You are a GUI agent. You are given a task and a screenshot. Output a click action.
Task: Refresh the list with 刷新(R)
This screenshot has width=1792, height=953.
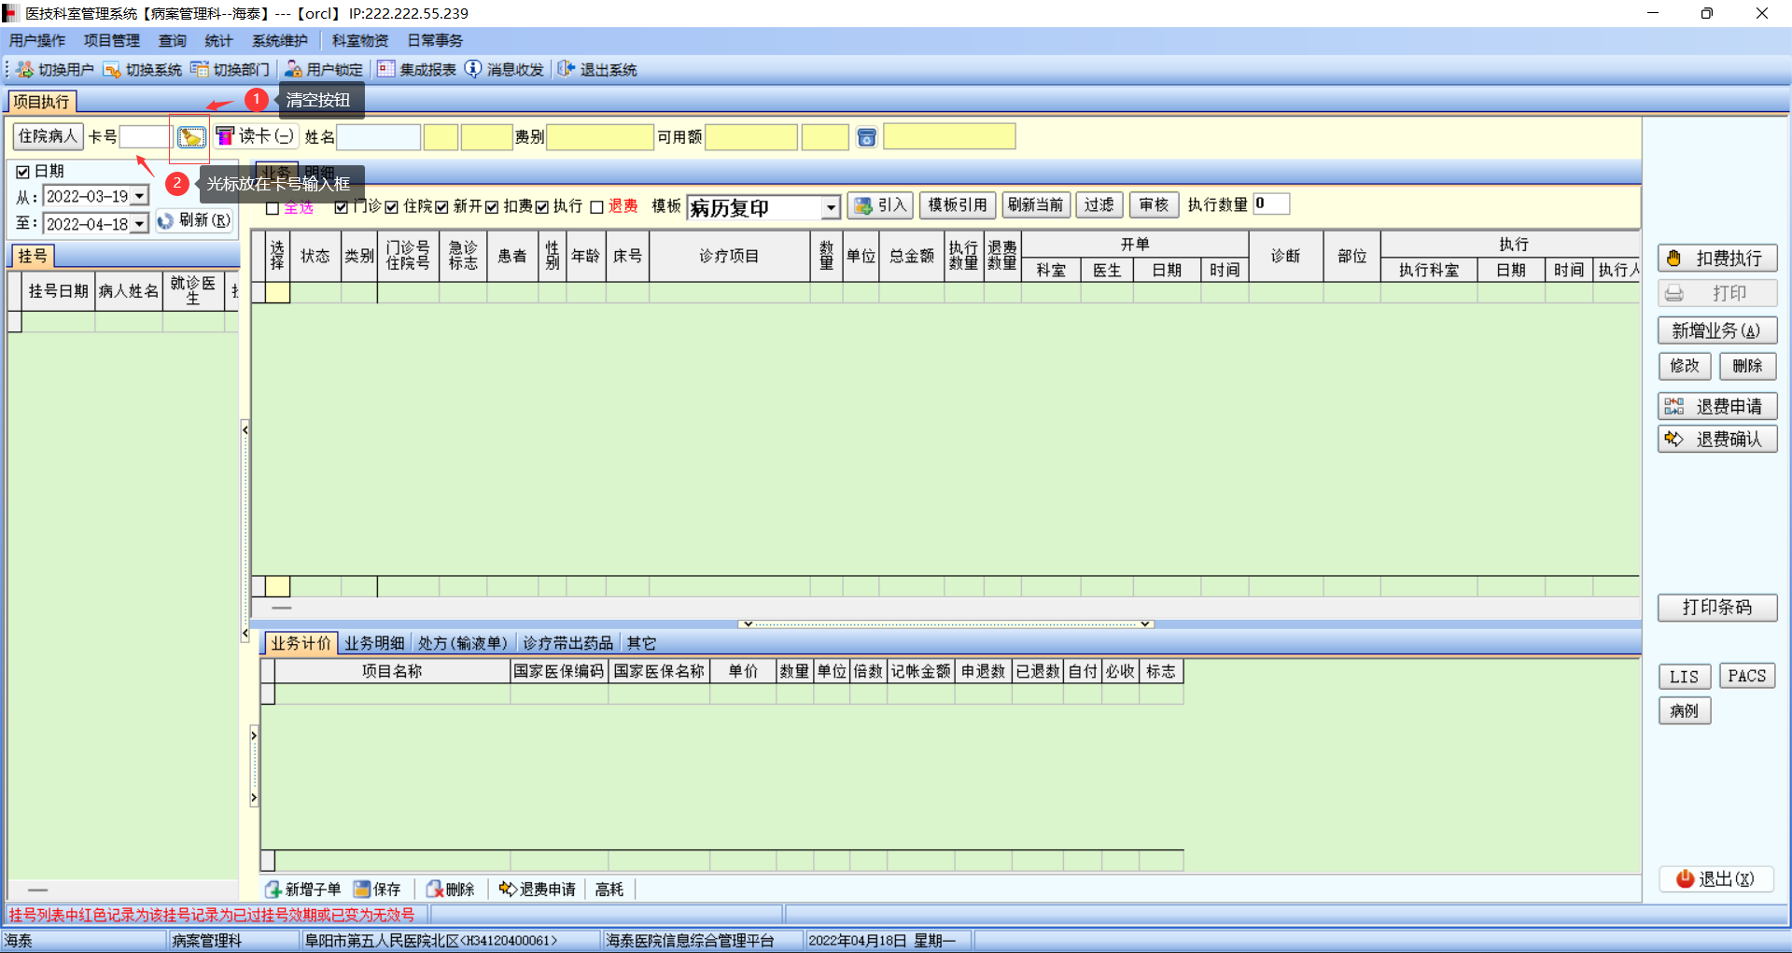click(x=193, y=221)
